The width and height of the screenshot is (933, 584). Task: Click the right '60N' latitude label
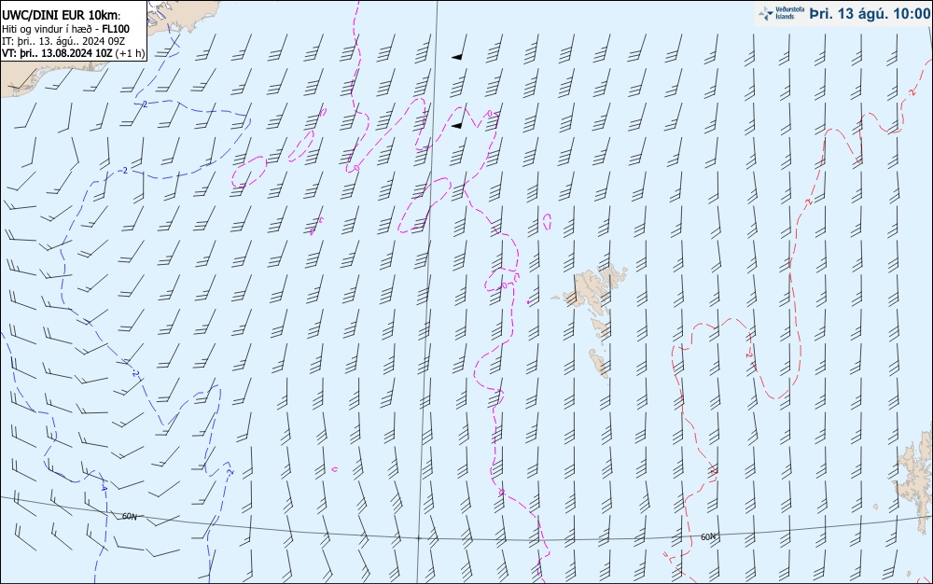tap(708, 536)
